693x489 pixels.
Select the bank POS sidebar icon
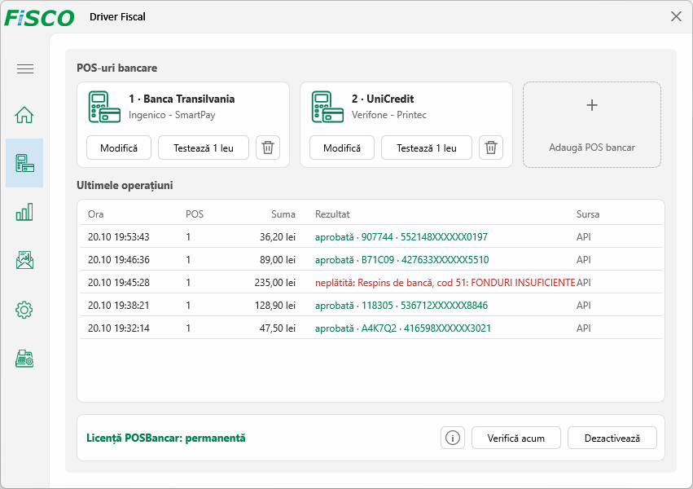tap(24, 163)
